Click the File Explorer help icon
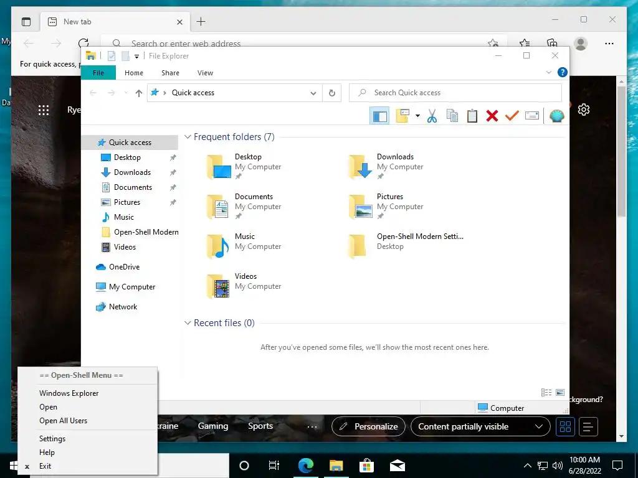The image size is (638, 478). point(563,72)
